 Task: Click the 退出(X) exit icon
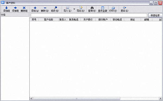point(124,8)
